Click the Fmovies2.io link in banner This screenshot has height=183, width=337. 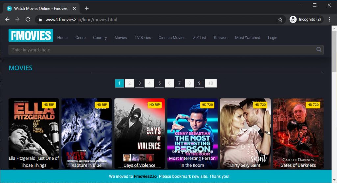[x=145, y=176]
